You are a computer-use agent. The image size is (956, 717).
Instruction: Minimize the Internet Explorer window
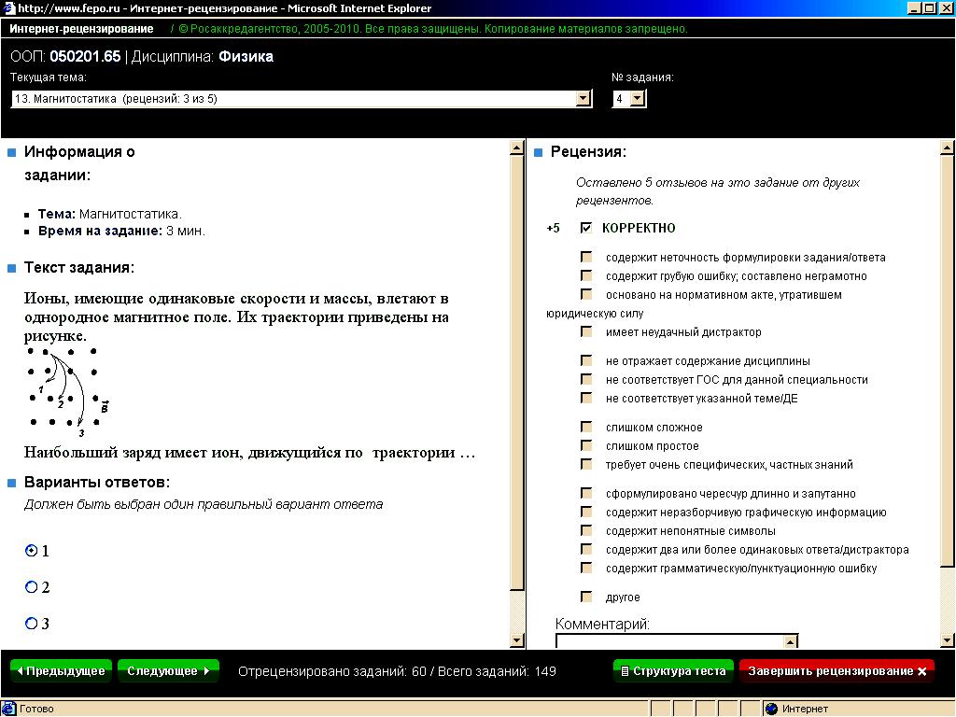pyautogui.click(x=914, y=7)
